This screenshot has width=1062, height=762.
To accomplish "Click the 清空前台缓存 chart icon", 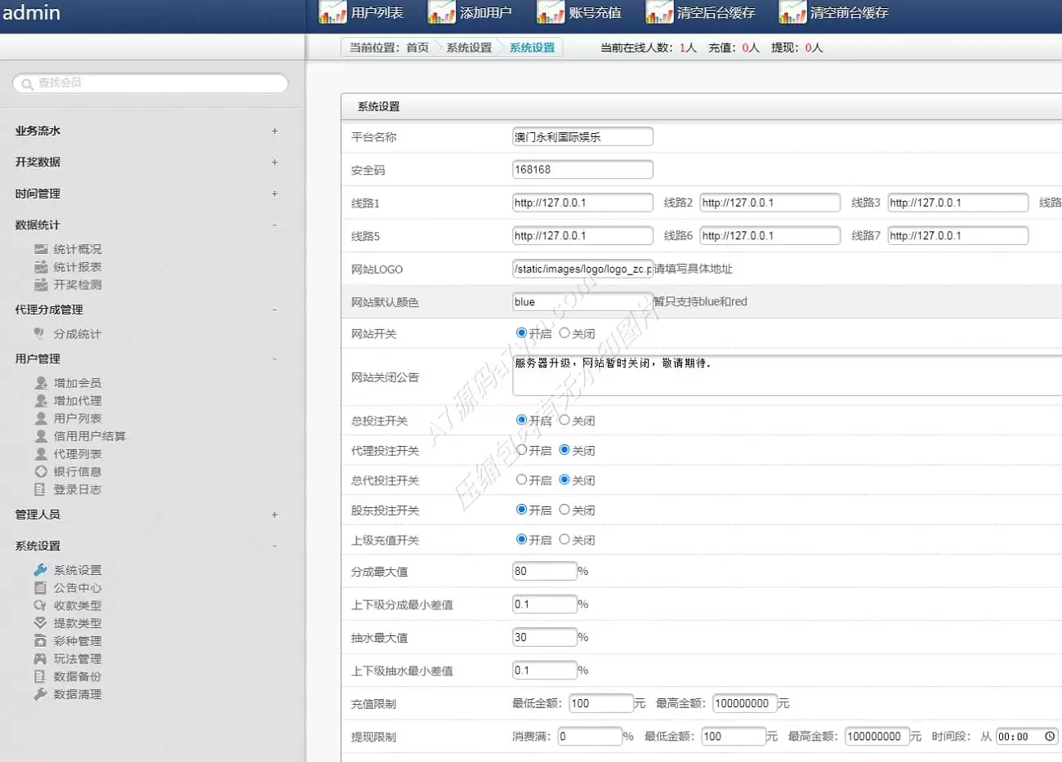I will [x=792, y=12].
